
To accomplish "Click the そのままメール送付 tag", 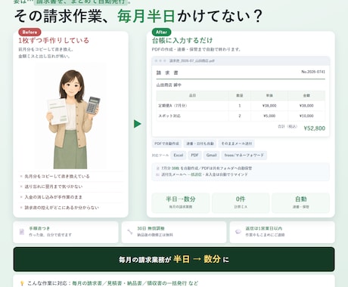I will [237, 143].
